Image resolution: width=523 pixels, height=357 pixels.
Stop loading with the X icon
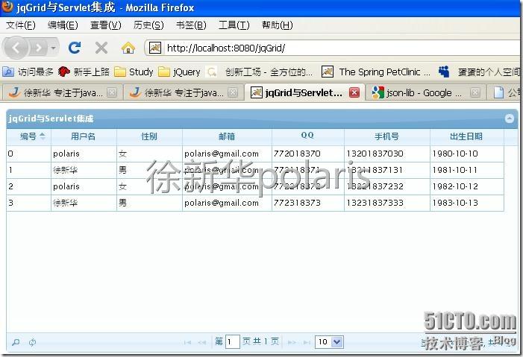[x=101, y=48]
